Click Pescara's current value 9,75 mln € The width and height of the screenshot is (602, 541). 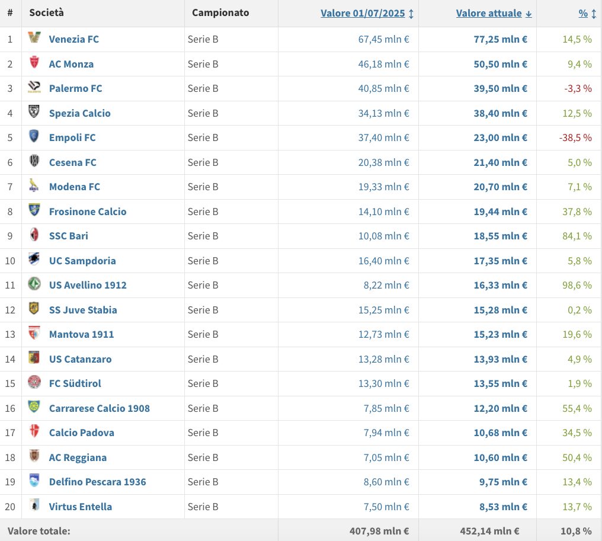click(x=503, y=482)
